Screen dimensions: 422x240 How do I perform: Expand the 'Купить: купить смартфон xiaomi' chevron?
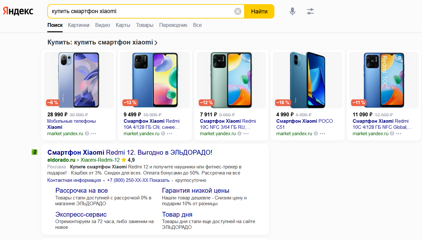156,43
